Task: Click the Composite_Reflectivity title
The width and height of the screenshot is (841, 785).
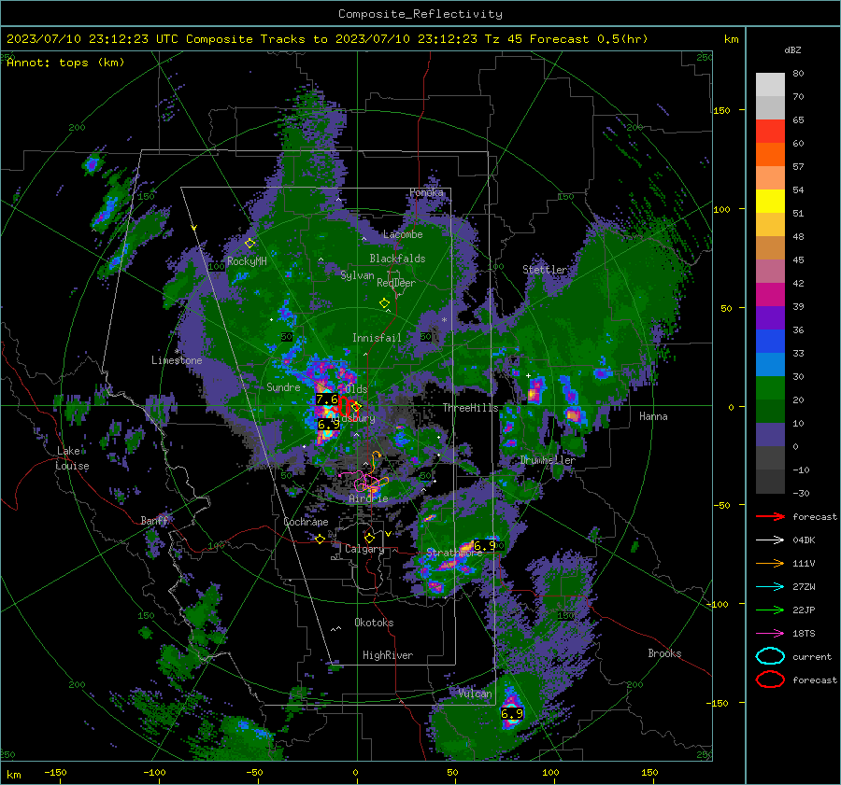Action: click(x=420, y=14)
